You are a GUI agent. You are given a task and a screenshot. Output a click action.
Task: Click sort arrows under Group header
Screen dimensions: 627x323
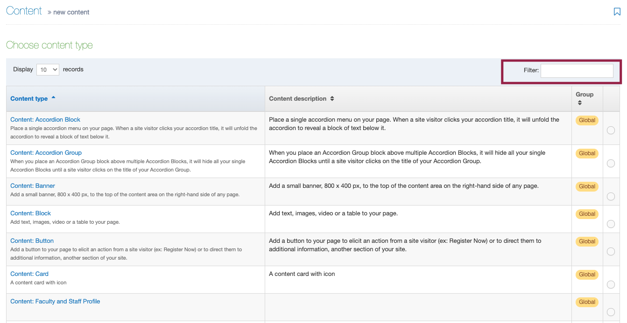580,103
